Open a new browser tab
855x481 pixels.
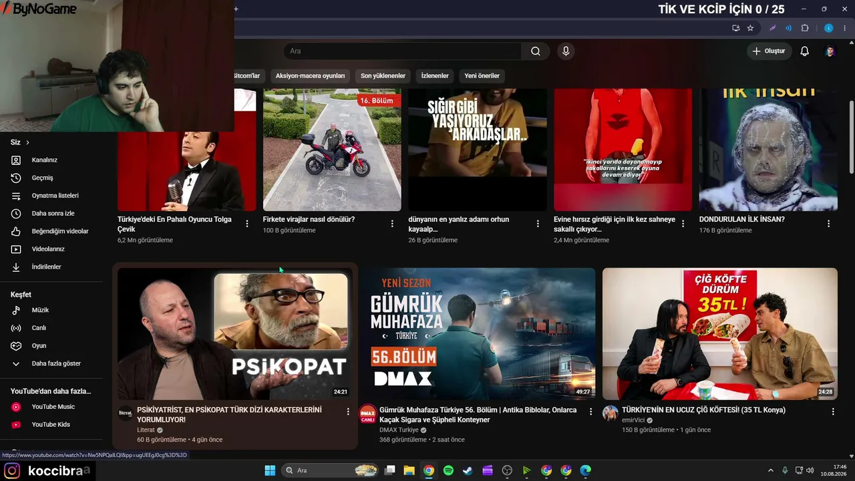236,9
